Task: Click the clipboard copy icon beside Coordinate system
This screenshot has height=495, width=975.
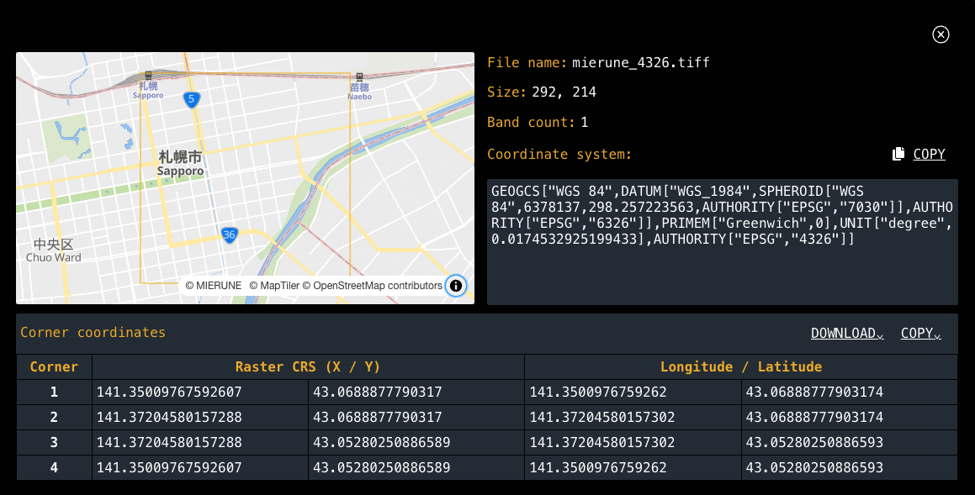Action: [898, 153]
